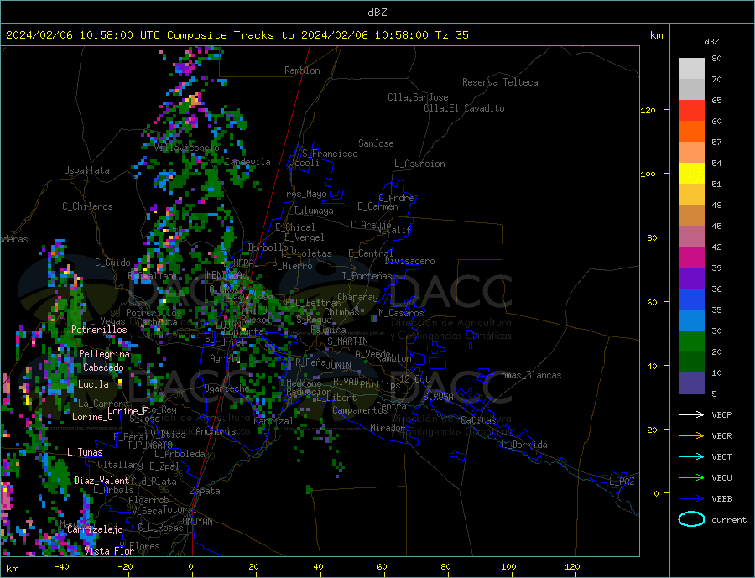755x578 pixels.
Task: Click the 'Cabecedo' place label
Action: coord(103,367)
